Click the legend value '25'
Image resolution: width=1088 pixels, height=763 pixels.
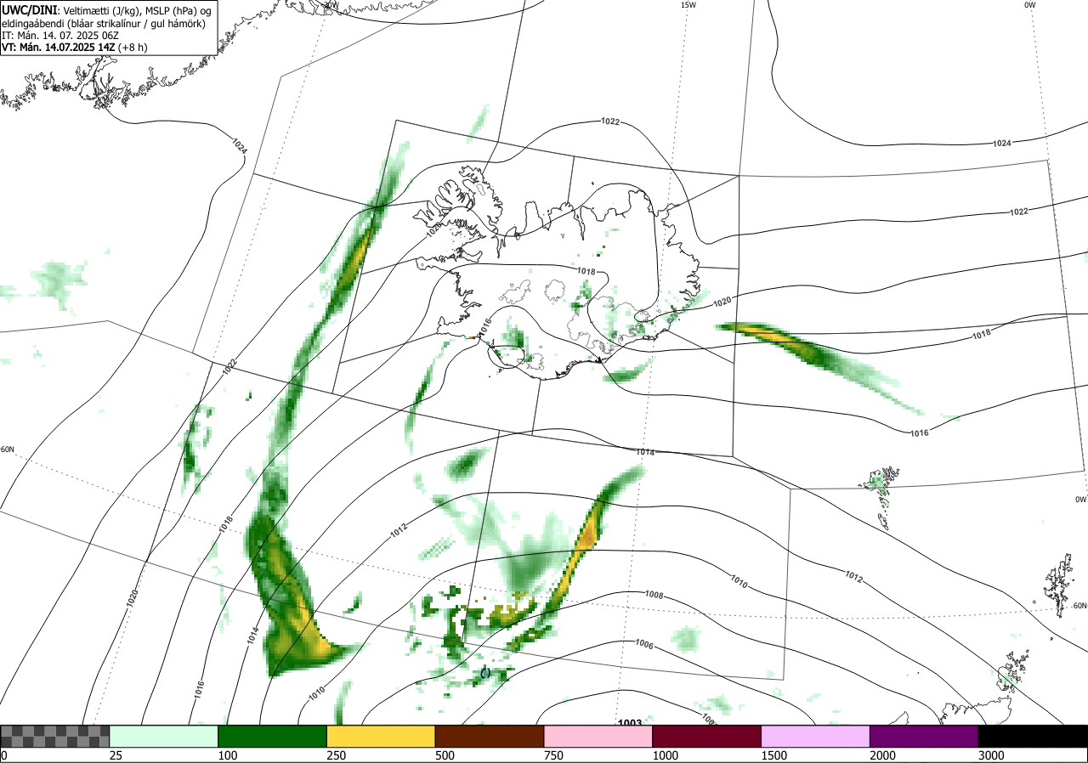(116, 755)
